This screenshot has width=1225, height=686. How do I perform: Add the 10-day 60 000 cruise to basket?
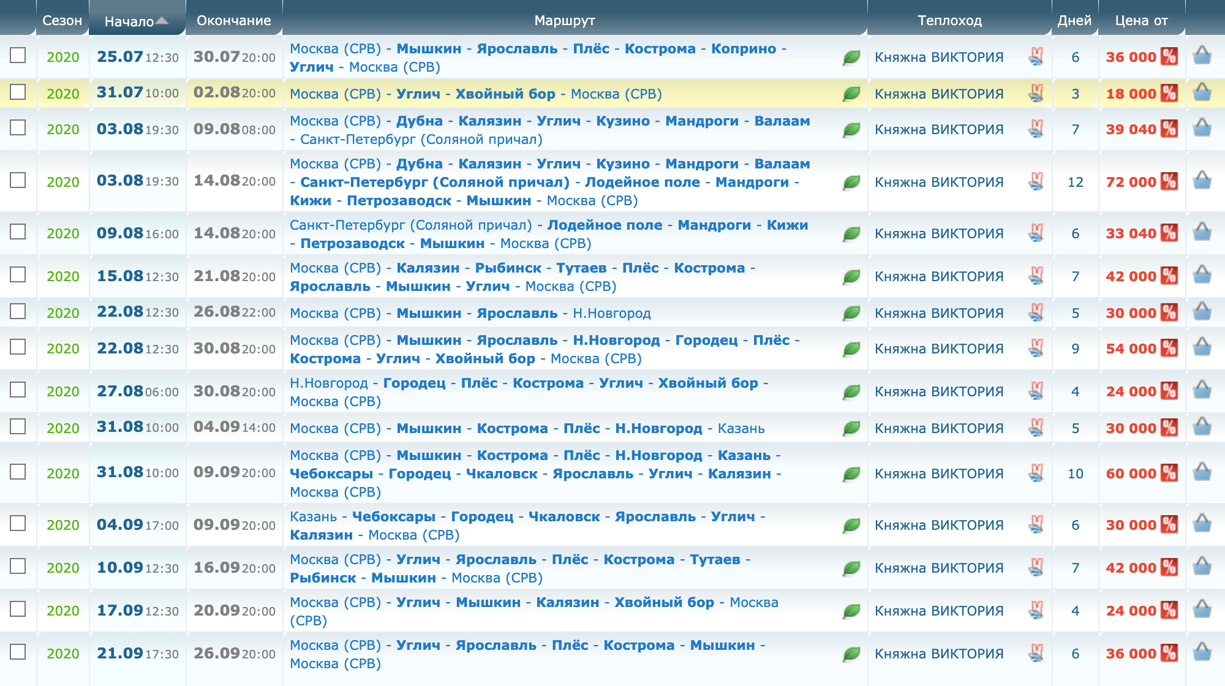1202,472
